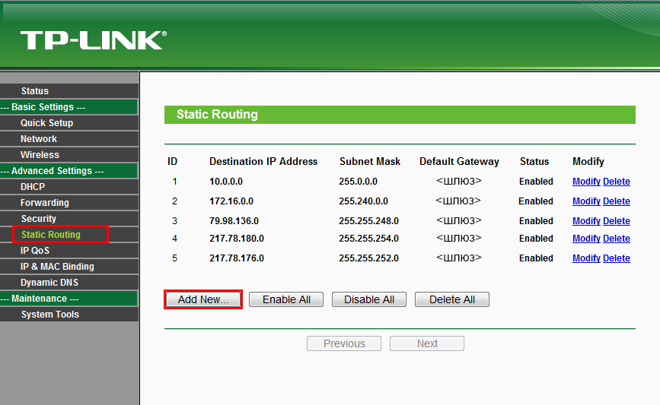Select Static Routing menu item
The image size is (660, 405).
[69, 235]
